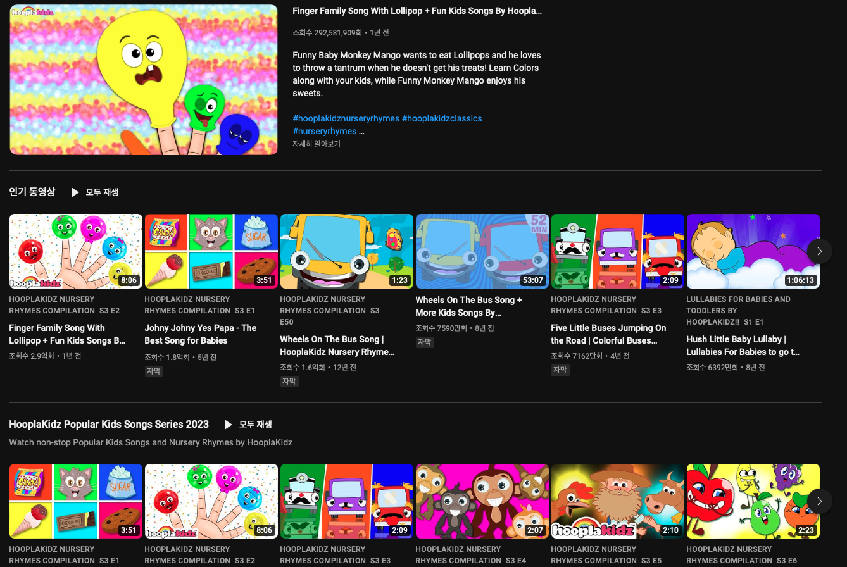The image size is (847, 567).
Task: Open 2:09 buses thumbnail in Series 2023 row
Action: point(347,501)
